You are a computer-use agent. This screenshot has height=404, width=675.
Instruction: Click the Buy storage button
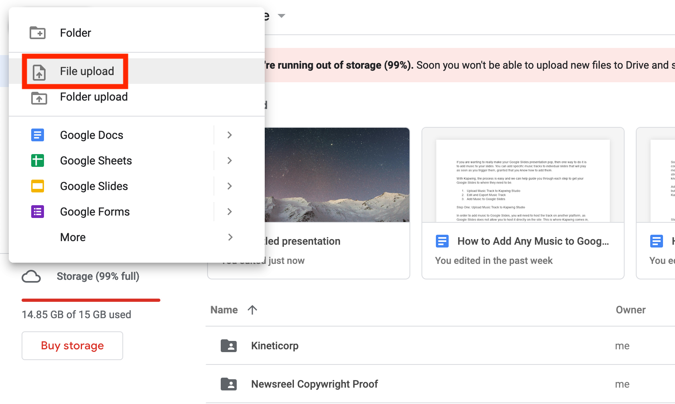(72, 346)
